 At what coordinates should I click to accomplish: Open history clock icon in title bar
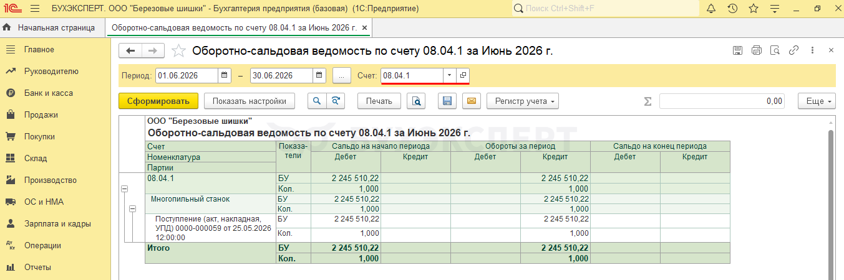click(732, 9)
